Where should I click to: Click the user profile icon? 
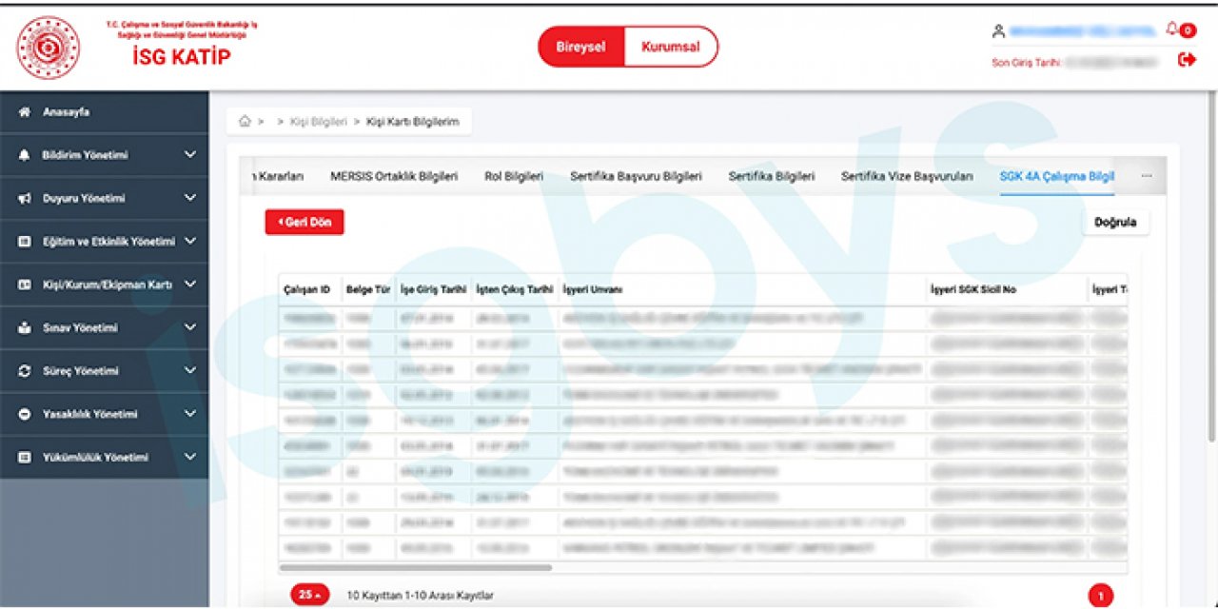coord(998,31)
